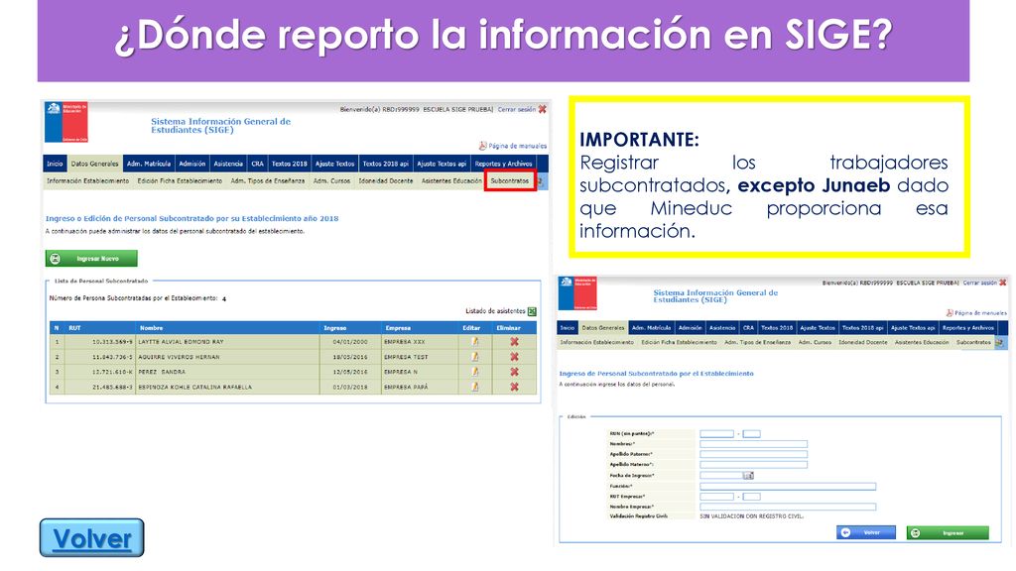Click the Ministerio de Educación logo in right window
The height and width of the screenshot is (571, 1016).
[x=577, y=293]
